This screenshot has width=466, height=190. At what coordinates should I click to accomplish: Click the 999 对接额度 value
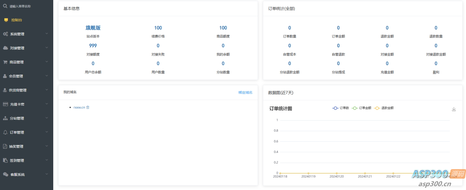point(93,46)
